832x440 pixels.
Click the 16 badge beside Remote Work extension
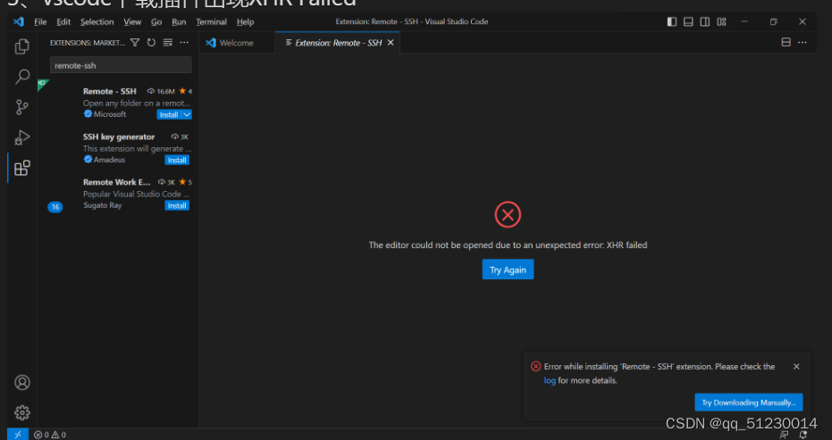point(55,207)
